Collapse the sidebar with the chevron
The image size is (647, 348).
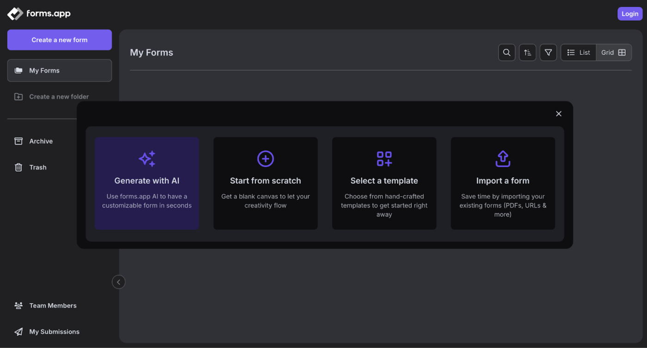tap(119, 282)
